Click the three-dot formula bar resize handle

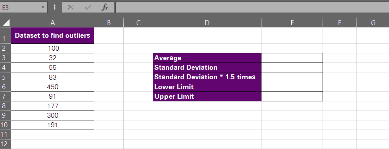coord(55,7)
